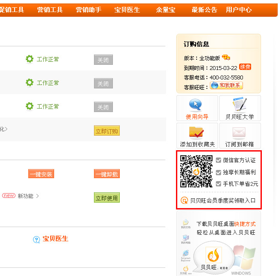Click the third row's 关闭 button
Screen dimensions: 279x276
(103, 107)
